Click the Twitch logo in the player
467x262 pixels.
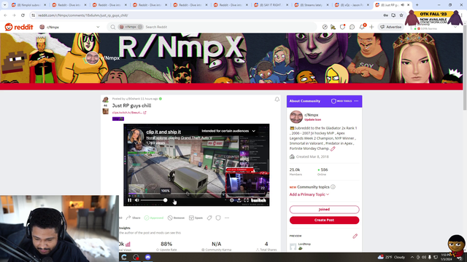tap(258, 200)
